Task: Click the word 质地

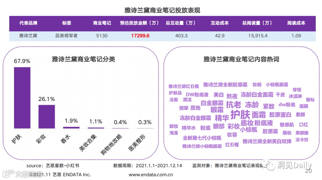Action: [x=195, y=108]
